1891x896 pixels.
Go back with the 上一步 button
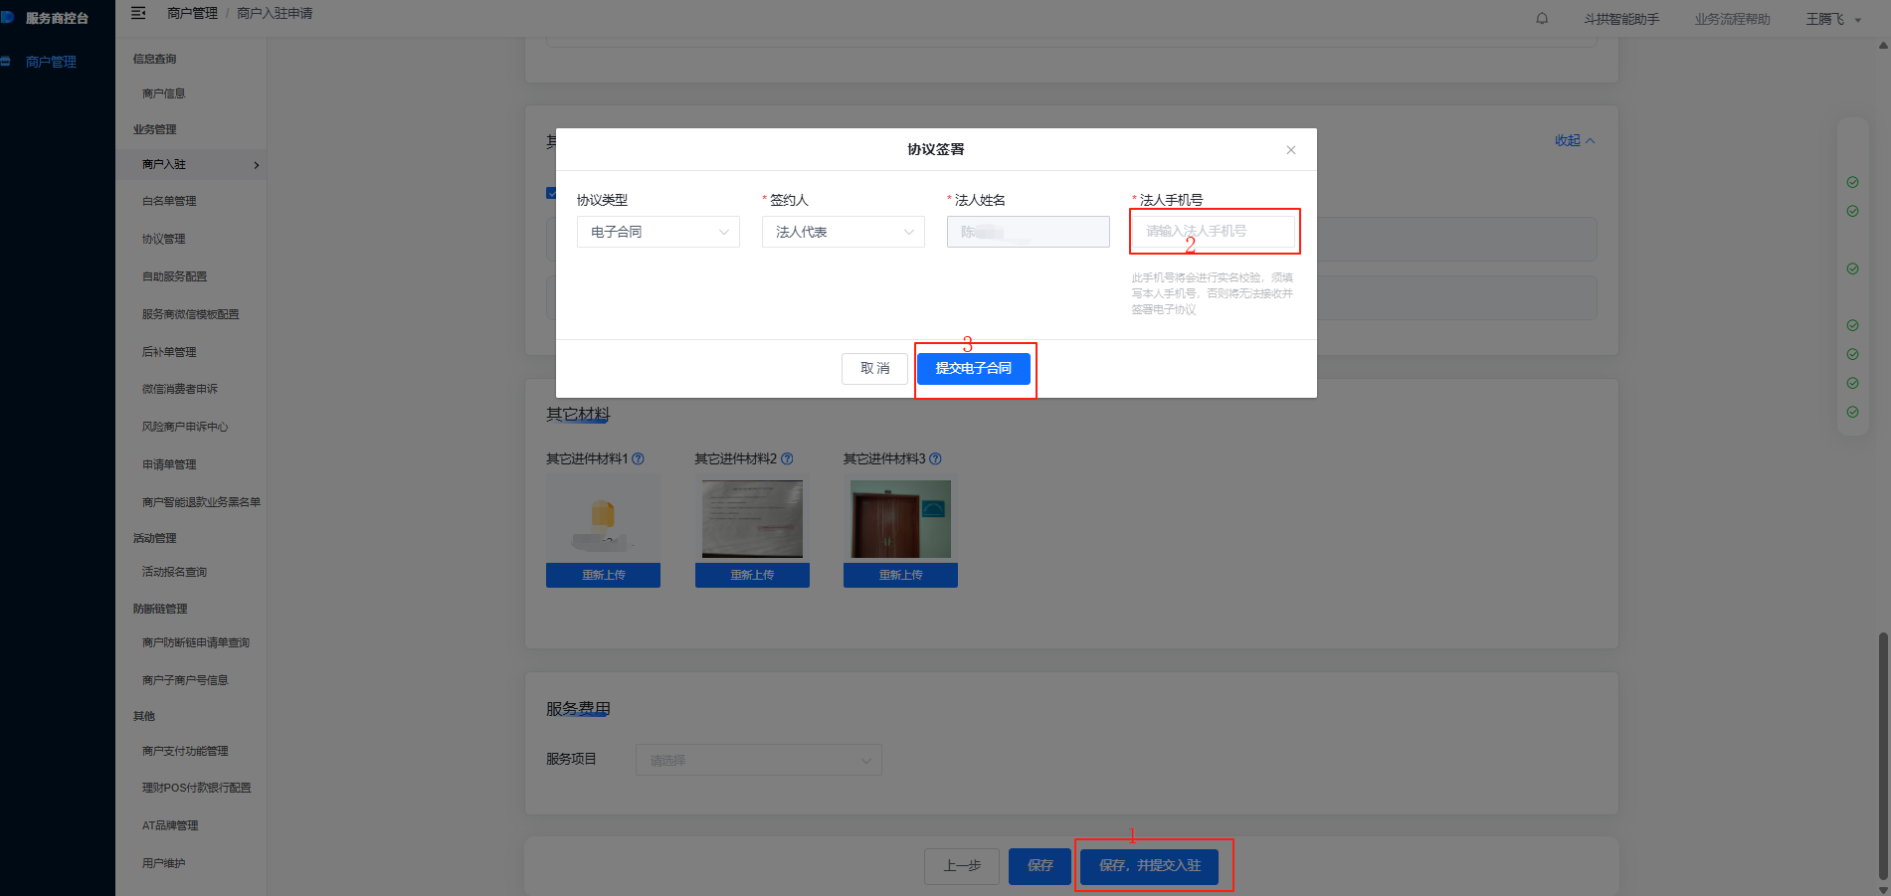tap(962, 866)
